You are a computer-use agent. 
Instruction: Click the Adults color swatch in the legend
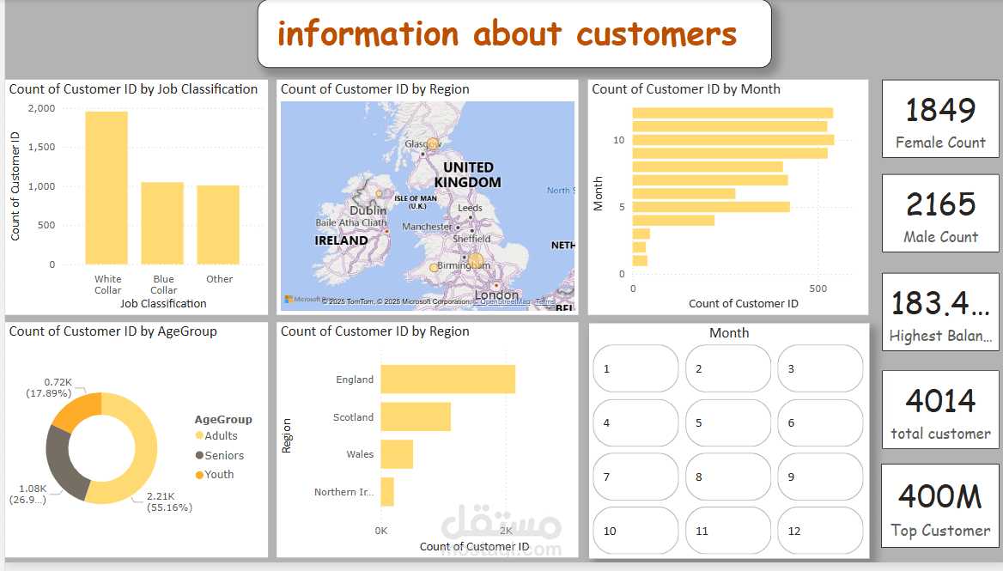(198, 435)
